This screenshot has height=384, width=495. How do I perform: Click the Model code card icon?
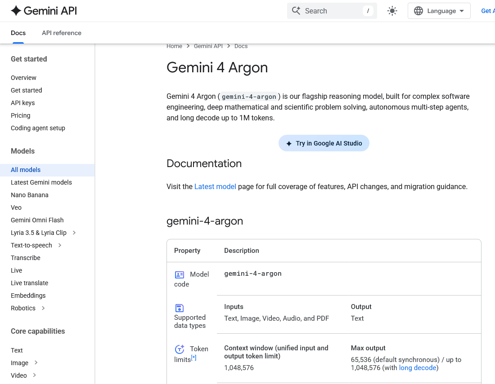tap(179, 275)
